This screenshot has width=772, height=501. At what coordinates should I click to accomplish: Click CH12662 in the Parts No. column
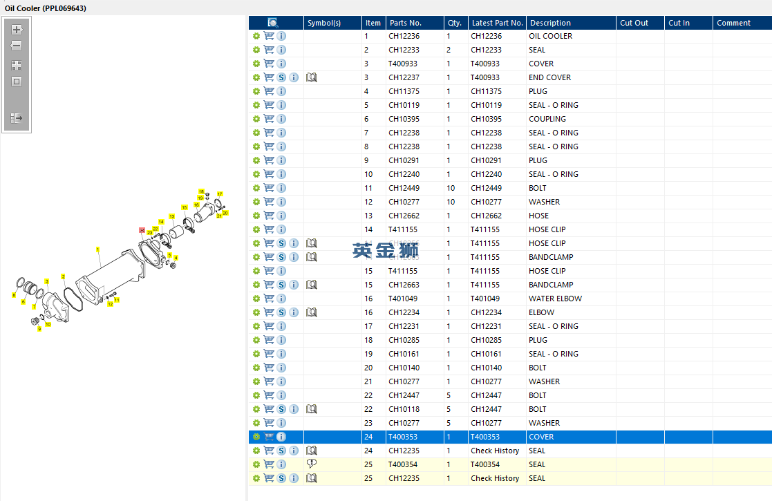[404, 216]
